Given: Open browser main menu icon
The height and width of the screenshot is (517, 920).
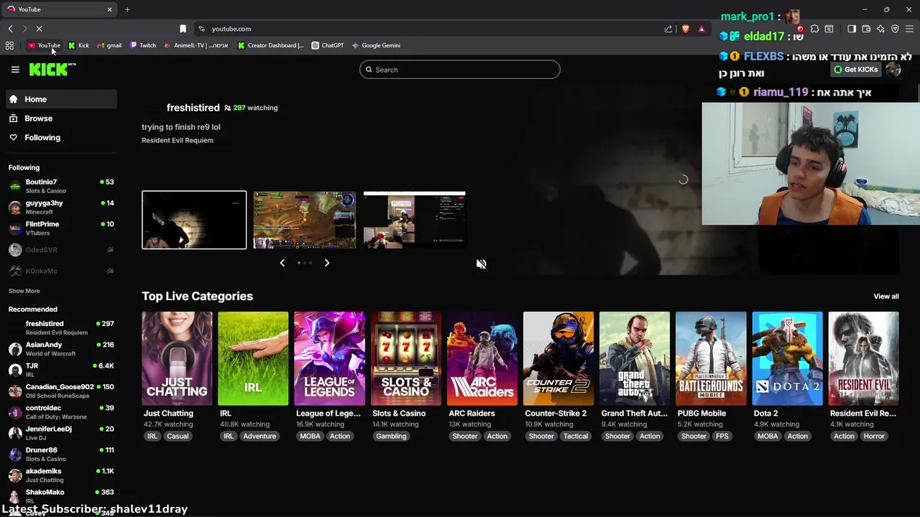Looking at the screenshot, I should [909, 29].
